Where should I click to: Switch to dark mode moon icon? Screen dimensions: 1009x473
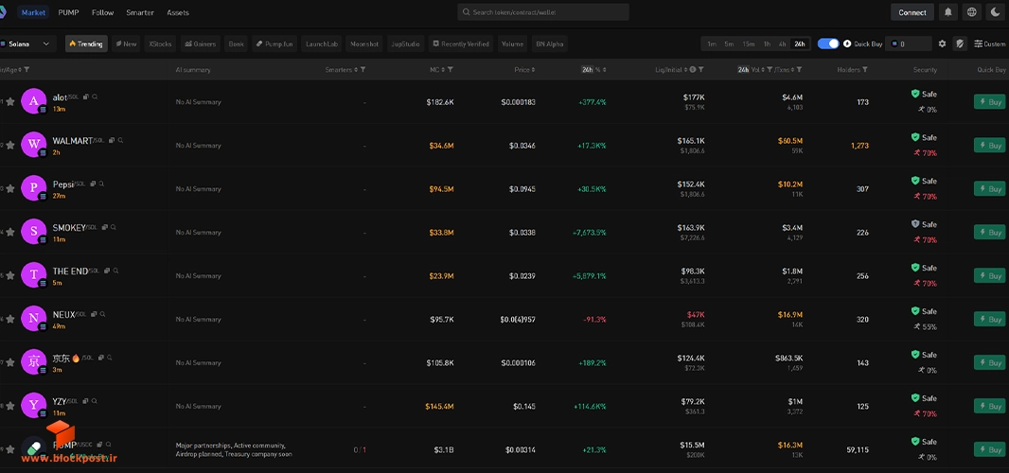pyautogui.click(x=996, y=11)
